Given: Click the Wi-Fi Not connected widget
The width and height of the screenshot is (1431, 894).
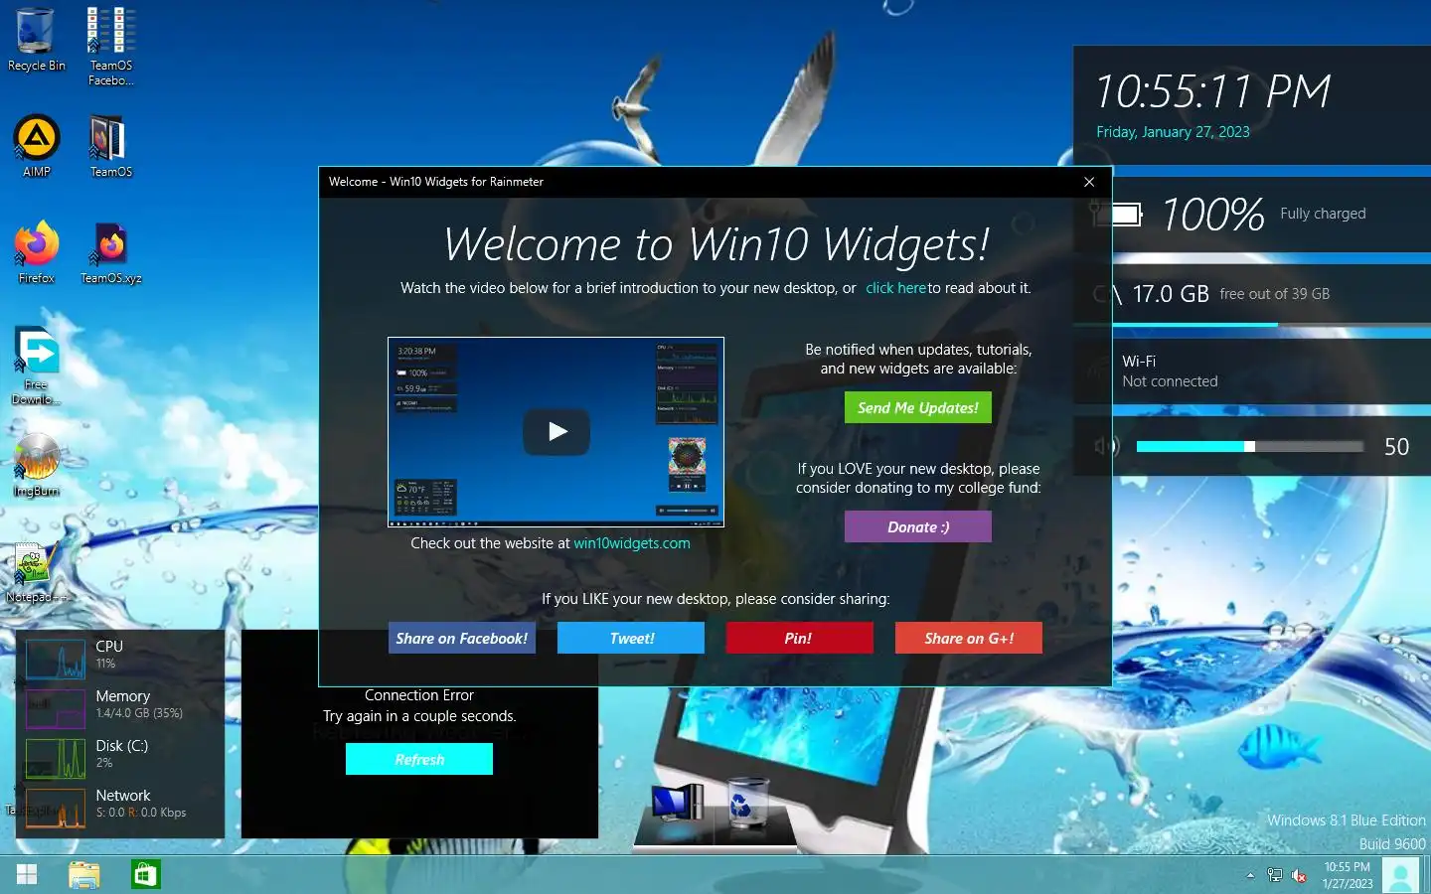Looking at the screenshot, I should (1252, 372).
